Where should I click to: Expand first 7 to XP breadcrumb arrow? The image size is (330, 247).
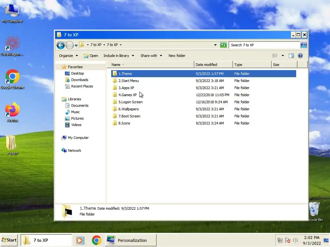coord(104,45)
